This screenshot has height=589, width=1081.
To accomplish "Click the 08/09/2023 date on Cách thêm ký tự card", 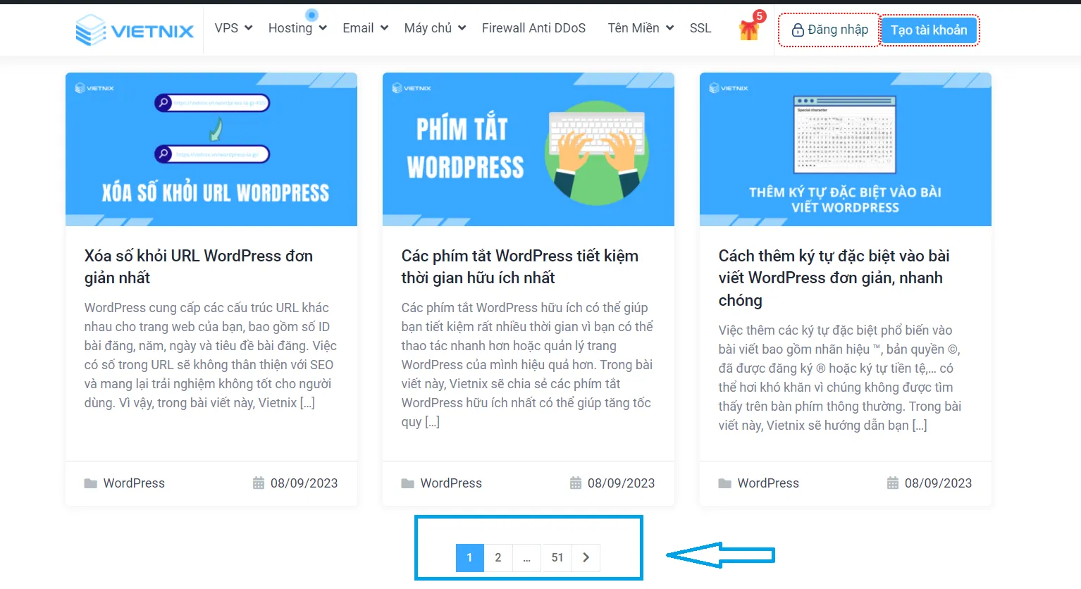I will click(938, 483).
